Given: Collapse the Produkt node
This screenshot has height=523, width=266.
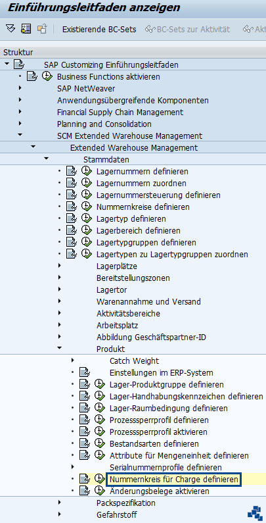Looking at the screenshot, I should pyautogui.click(x=59, y=347).
